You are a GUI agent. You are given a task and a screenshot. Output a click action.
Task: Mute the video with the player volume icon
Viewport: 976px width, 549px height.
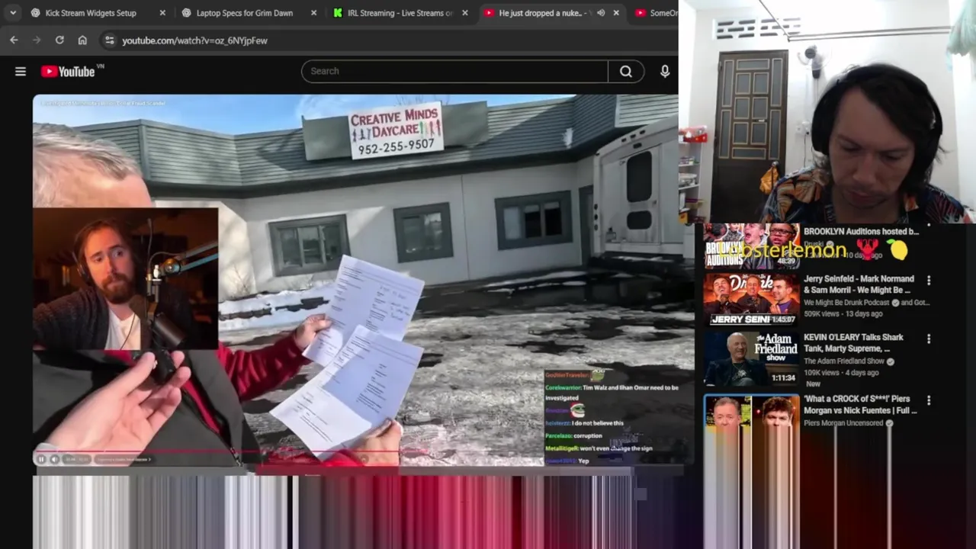point(54,459)
